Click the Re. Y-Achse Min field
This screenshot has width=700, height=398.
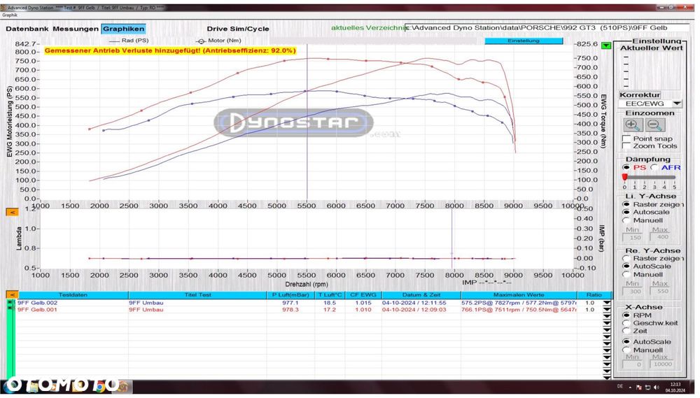(632, 292)
